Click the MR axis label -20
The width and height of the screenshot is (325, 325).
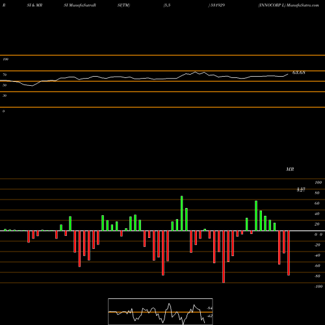[317, 245]
